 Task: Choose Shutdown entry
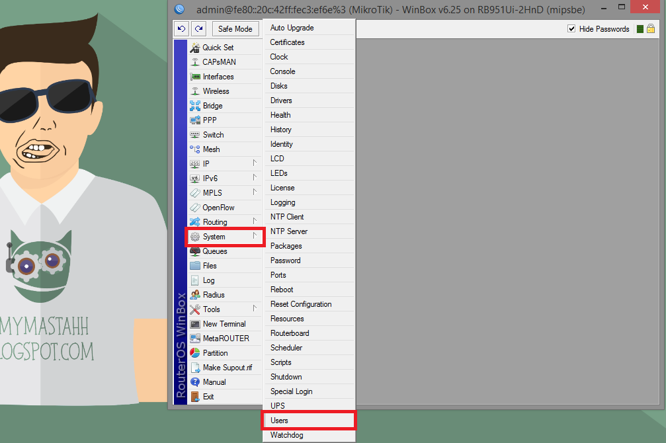tap(310, 377)
